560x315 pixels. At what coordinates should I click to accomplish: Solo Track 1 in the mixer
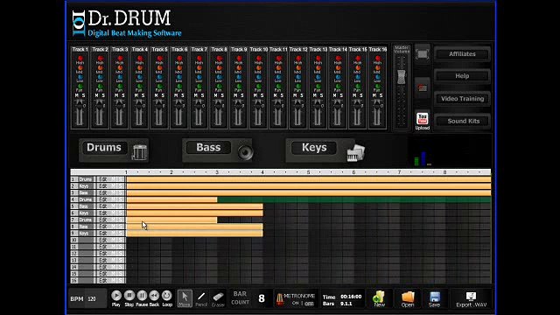pyautogui.click(x=84, y=95)
